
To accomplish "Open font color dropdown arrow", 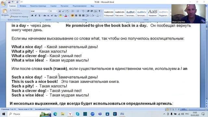I will [x=68, y=16].
